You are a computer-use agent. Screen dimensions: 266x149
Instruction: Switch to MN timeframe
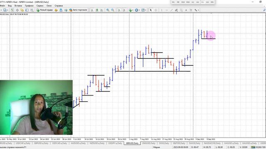212,2
